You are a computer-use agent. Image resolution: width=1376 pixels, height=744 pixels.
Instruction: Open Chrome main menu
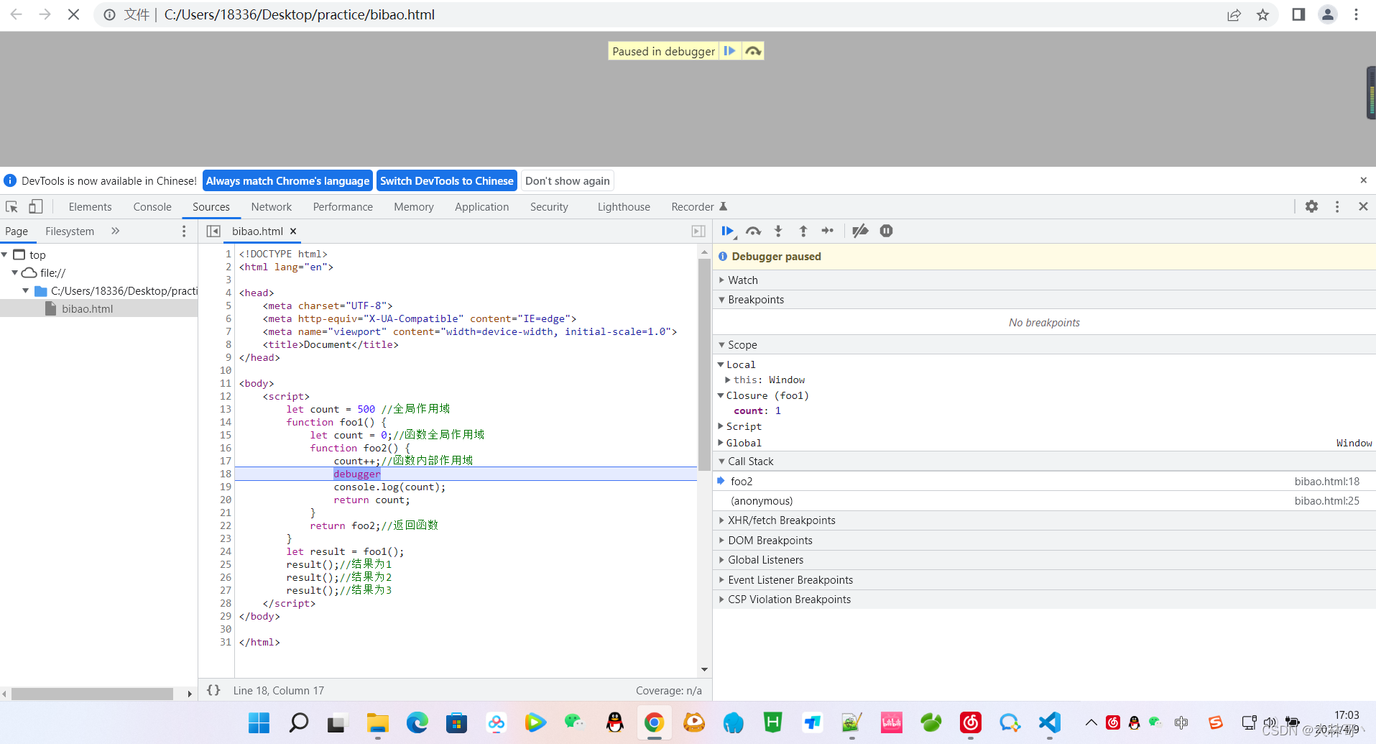tap(1357, 14)
